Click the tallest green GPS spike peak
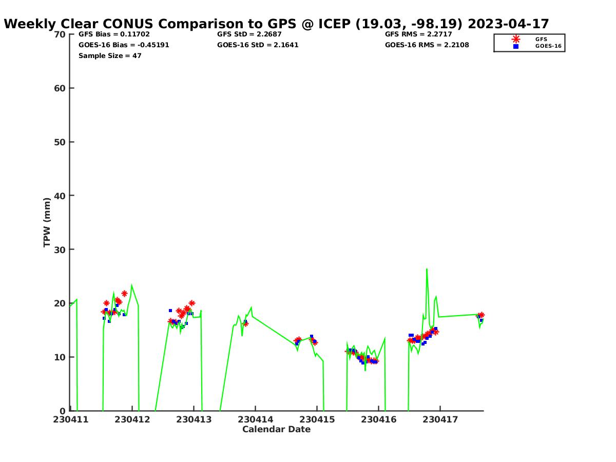 427,269
